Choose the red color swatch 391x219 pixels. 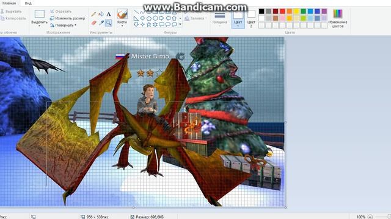tap(282, 11)
